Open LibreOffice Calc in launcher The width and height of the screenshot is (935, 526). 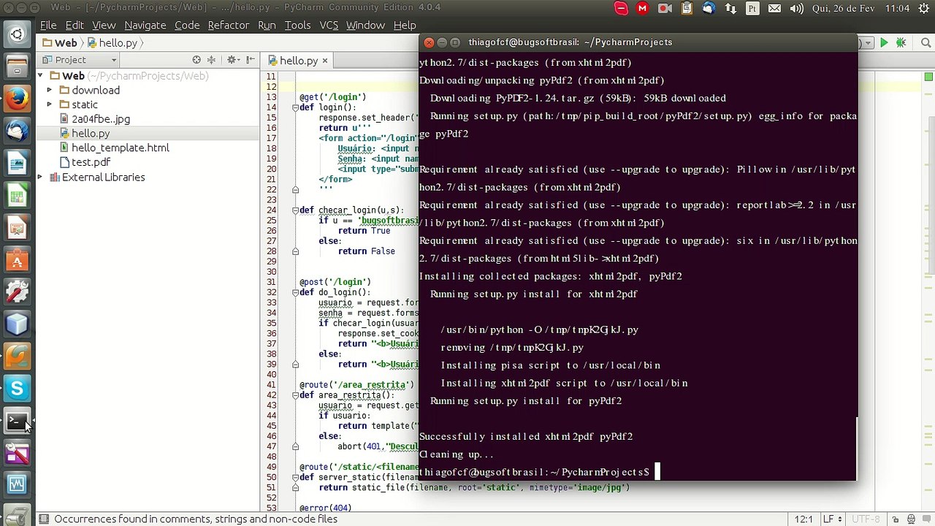click(17, 195)
